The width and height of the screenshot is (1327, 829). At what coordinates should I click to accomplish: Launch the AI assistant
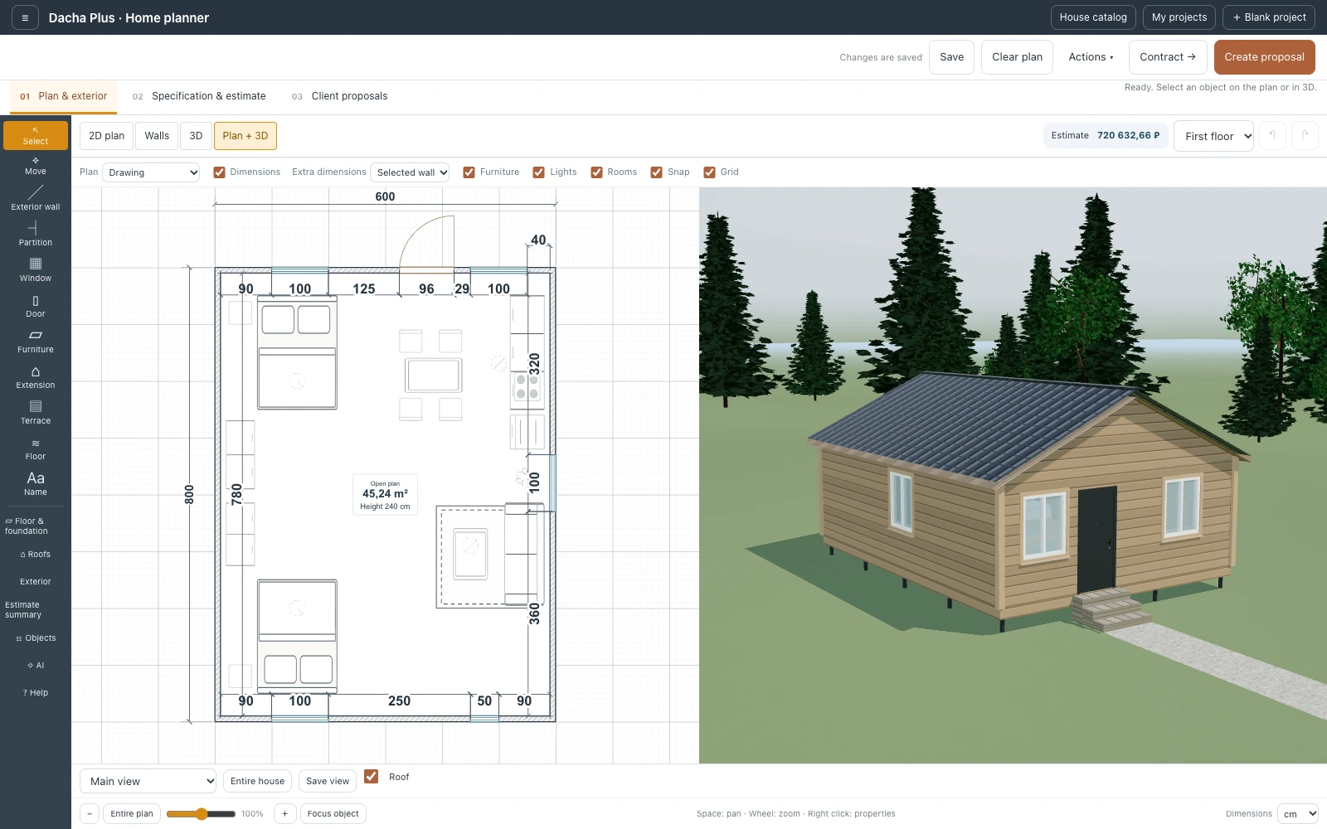tap(36, 666)
